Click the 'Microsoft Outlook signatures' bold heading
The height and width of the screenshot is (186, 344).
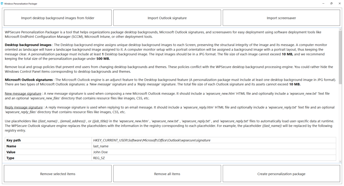pyautogui.click(x=29, y=80)
